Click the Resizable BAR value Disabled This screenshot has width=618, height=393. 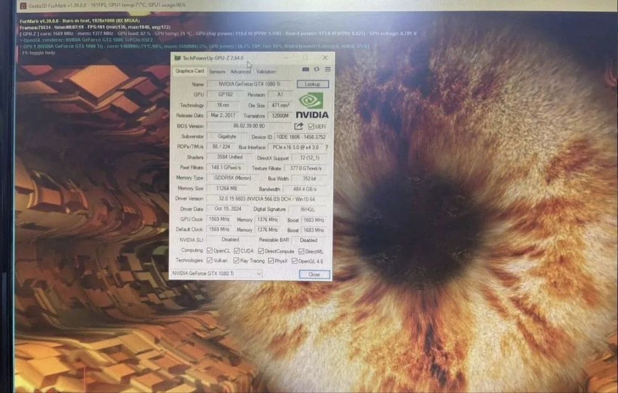pos(308,241)
